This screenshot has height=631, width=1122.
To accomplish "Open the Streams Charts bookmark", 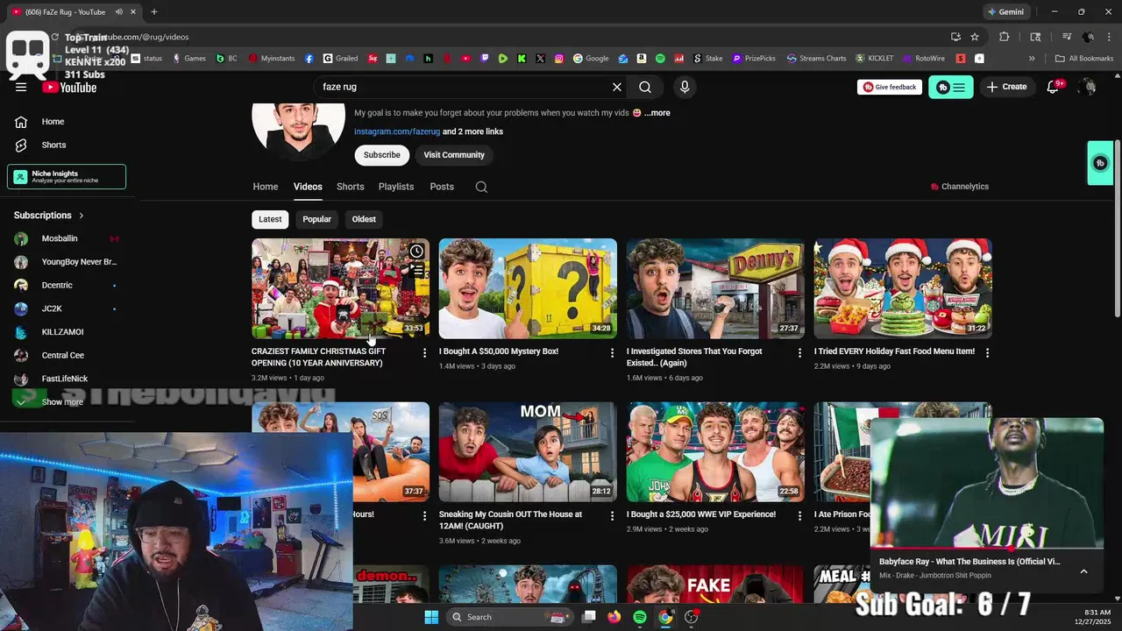I will tap(816, 59).
